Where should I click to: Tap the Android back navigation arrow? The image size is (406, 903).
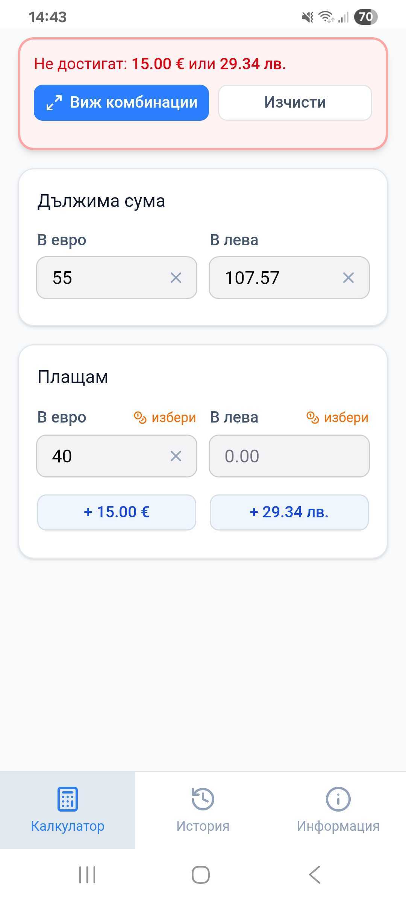pyautogui.click(x=315, y=874)
